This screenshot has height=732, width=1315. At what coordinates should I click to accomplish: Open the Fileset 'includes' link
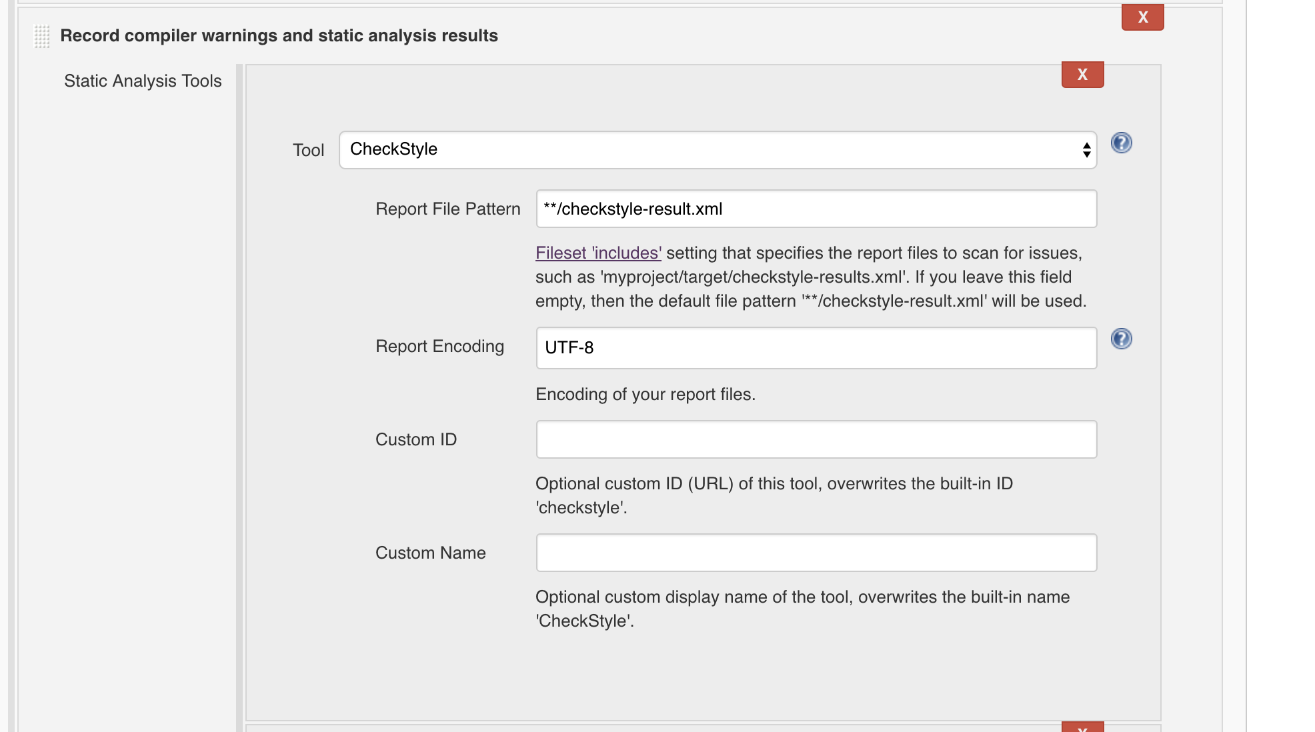[x=598, y=253]
